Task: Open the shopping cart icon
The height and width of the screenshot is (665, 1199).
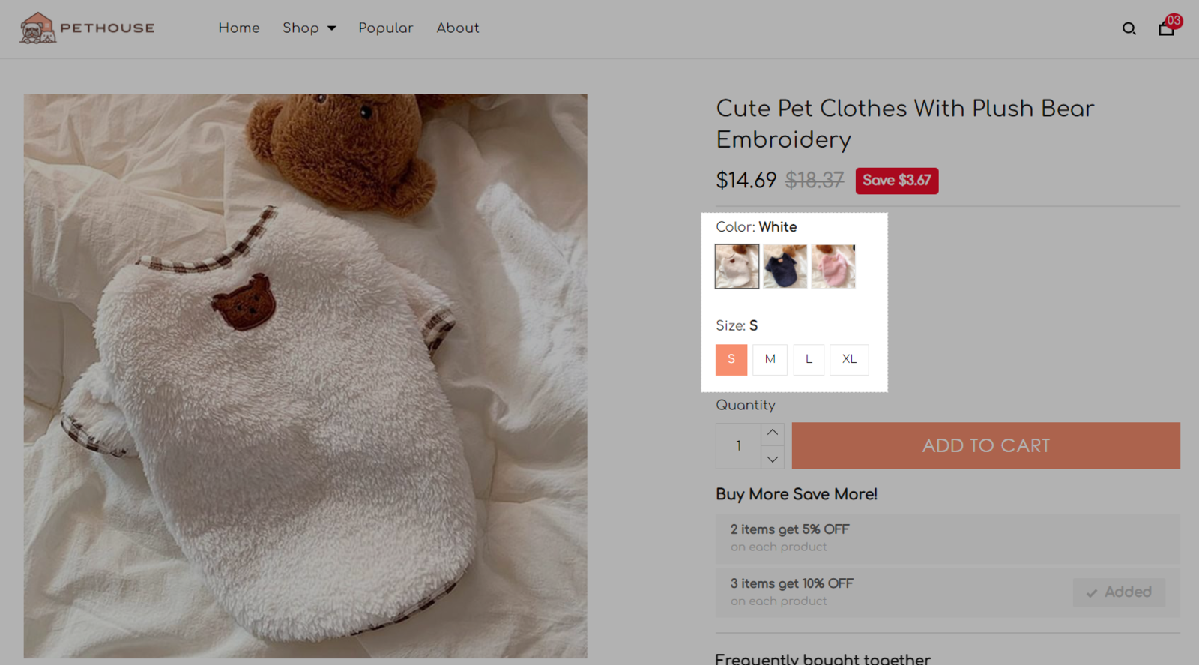Action: pyautogui.click(x=1166, y=28)
